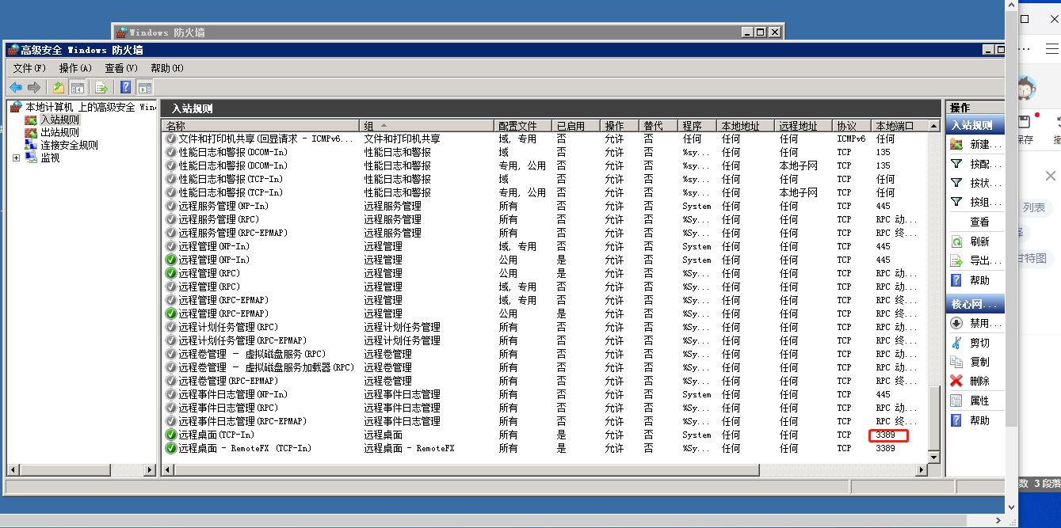Click the forward arrow in the toolbar

pyautogui.click(x=34, y=87)
